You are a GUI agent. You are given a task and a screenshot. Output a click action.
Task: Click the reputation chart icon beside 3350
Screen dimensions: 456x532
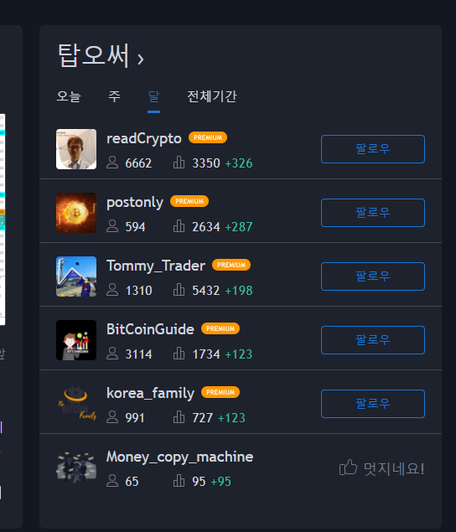tap(179, 163)
